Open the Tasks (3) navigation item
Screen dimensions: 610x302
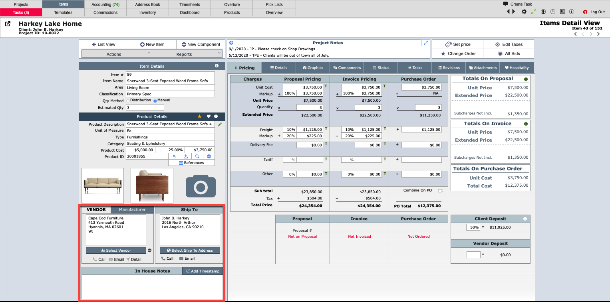click(x=21, y=12)
